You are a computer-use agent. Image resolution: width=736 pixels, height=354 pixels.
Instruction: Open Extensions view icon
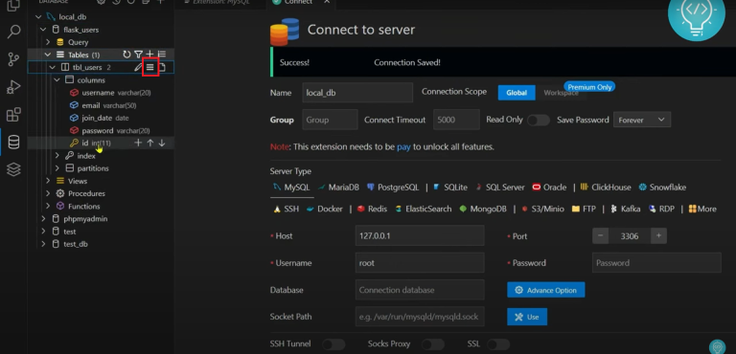[x=13, y=115]
